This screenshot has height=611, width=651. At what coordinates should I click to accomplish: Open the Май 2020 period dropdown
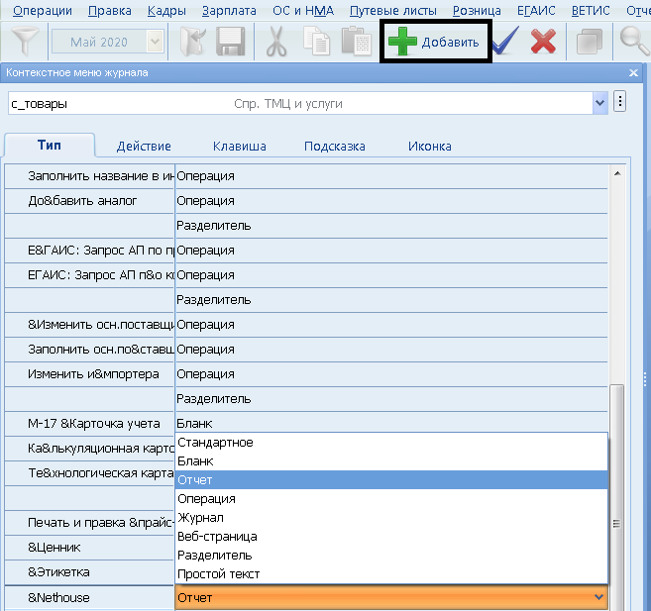[x=155, y=42]
